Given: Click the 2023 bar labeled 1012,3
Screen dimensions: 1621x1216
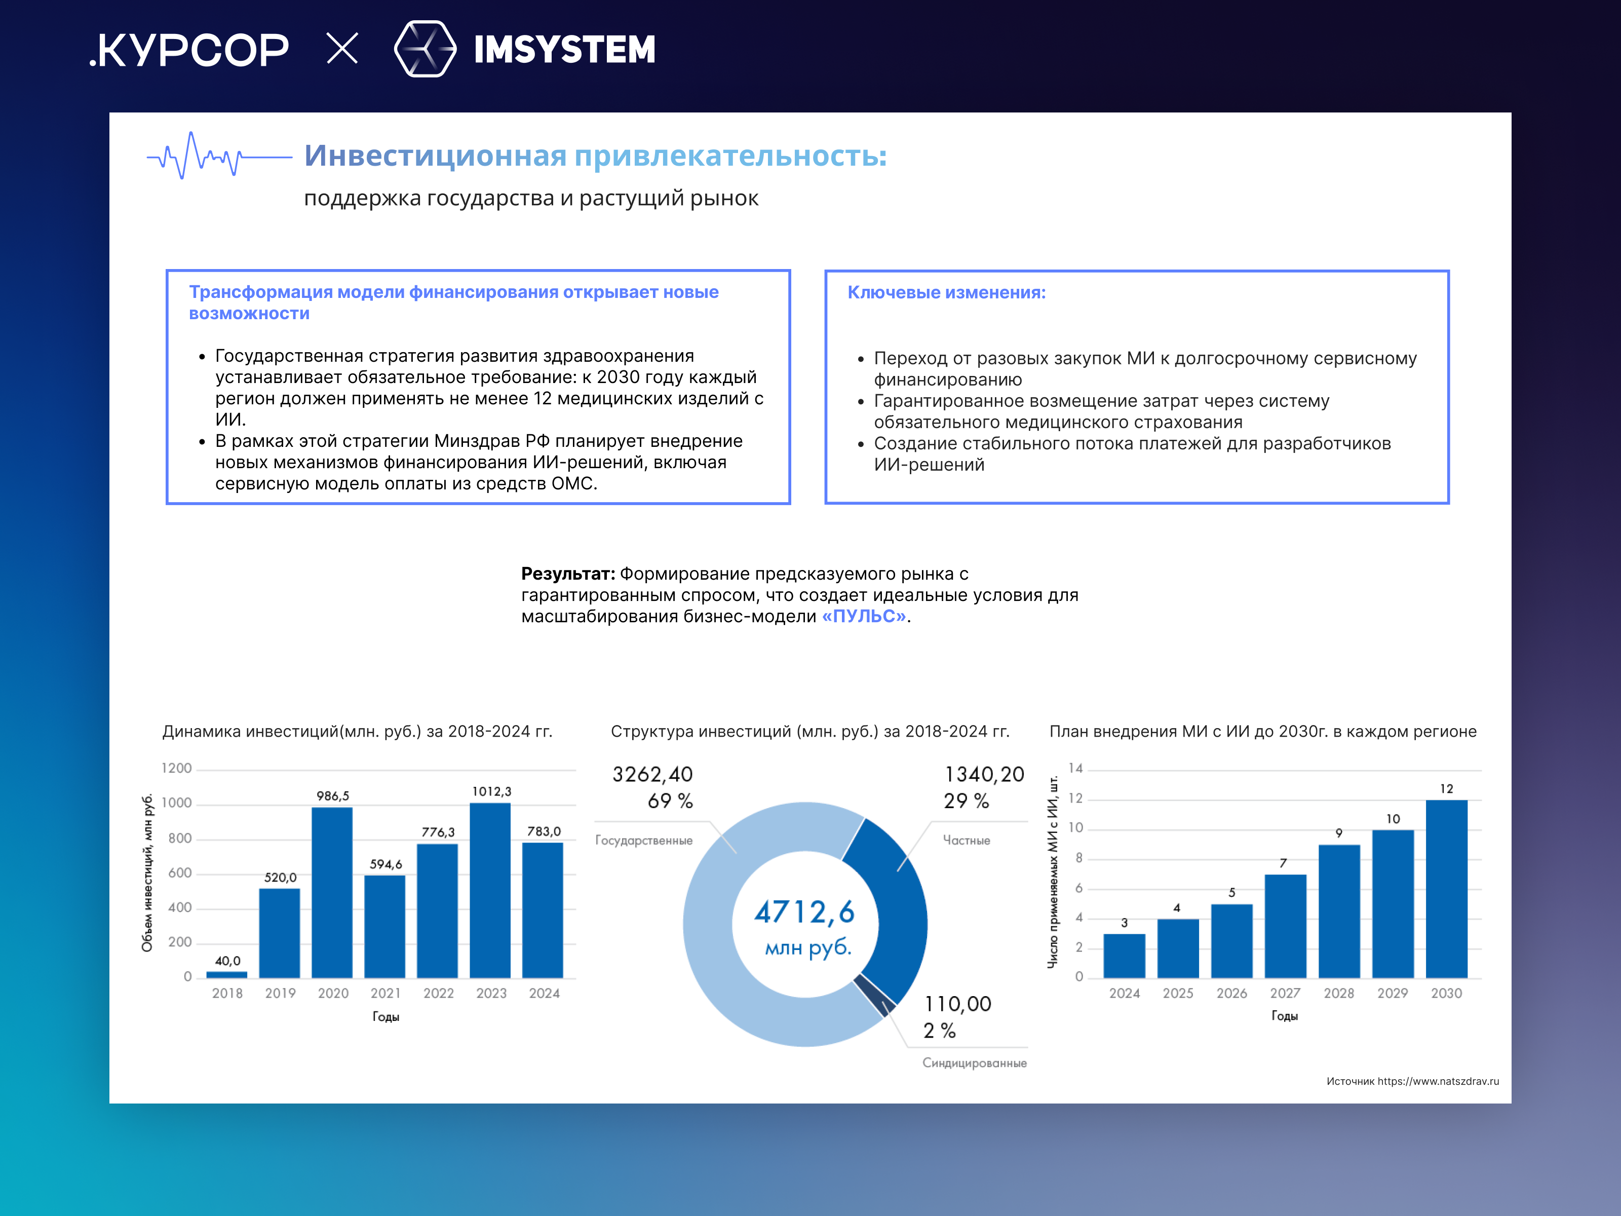Looking at the screenshot, I should [489, 891].
